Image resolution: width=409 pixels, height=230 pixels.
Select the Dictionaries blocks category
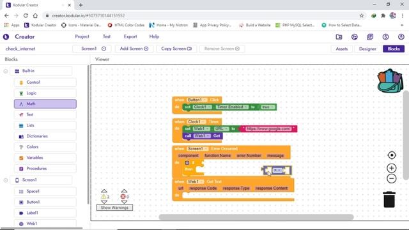pyautogui.click(x=45, y=136)
